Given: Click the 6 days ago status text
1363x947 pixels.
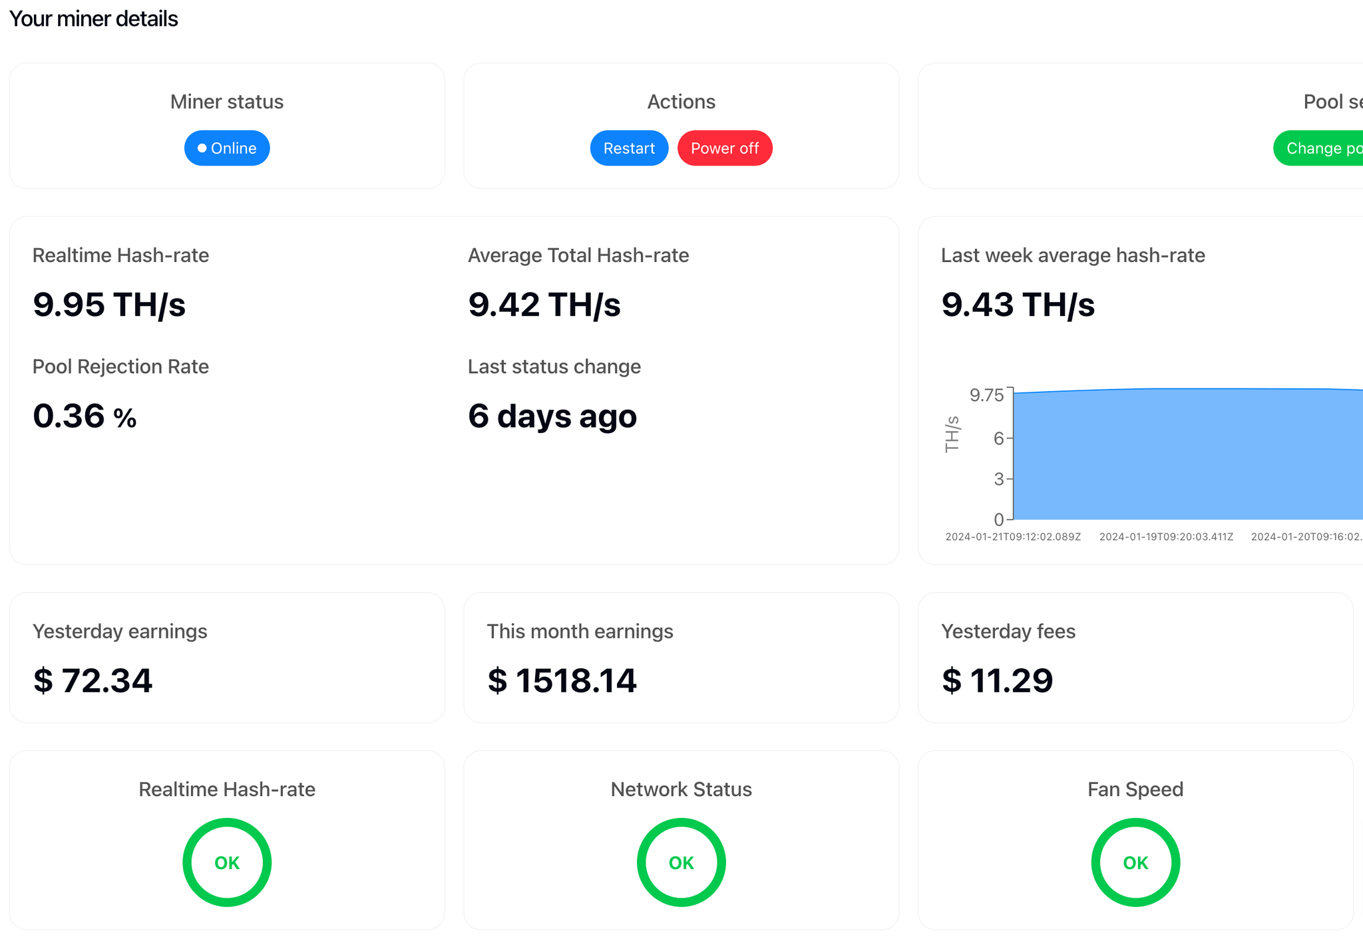Looking at the screenshot, I should coord(552,416).
